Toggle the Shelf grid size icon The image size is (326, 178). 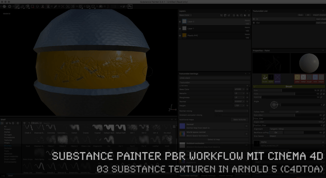point(174,126)
